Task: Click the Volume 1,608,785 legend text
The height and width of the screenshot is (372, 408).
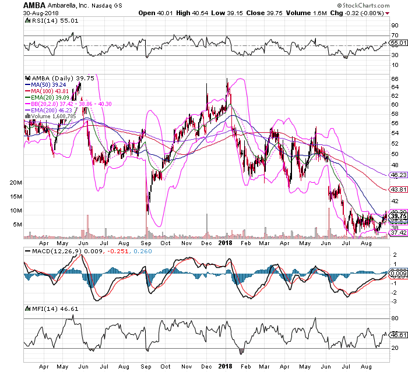Action: [54, 116]
